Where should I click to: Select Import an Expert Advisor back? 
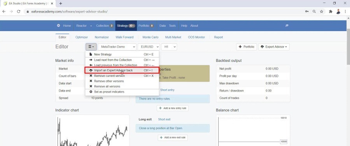(122, 70)
